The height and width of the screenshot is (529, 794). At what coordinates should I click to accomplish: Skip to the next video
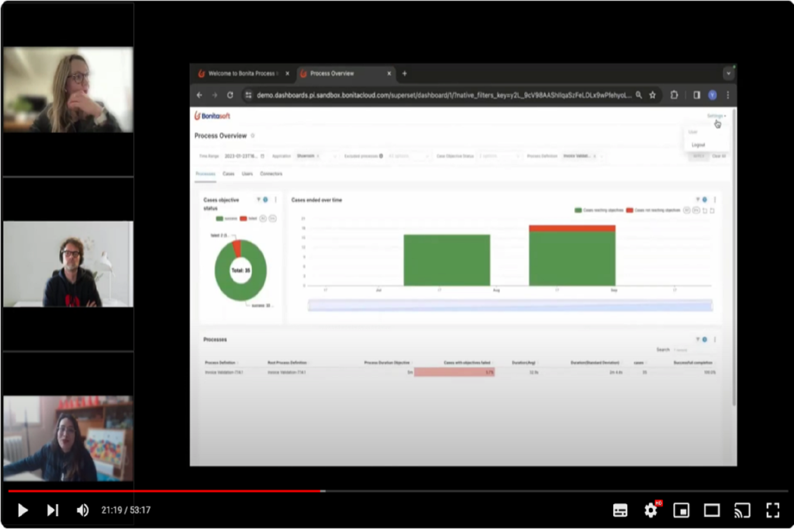pyautogui.click(x=53, y=510)
